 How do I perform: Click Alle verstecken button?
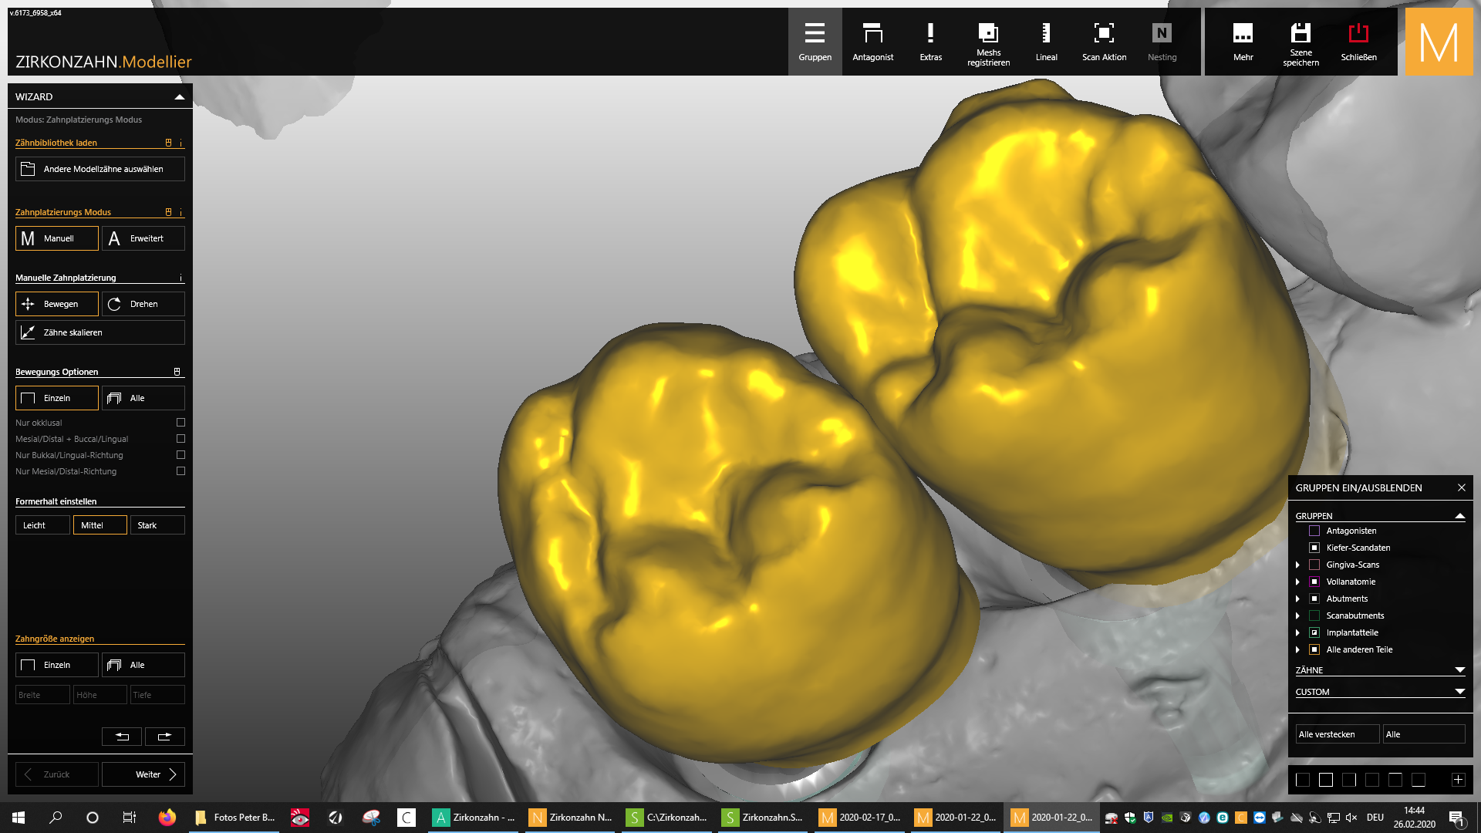coord(1337,734)
